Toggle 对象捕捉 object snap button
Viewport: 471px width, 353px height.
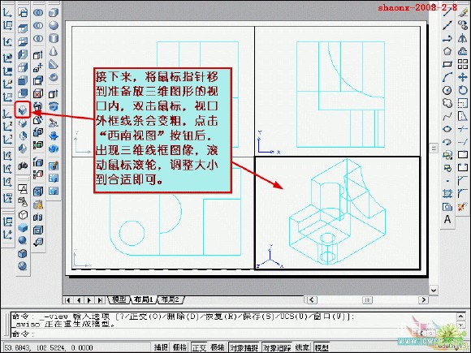point(244,347)
